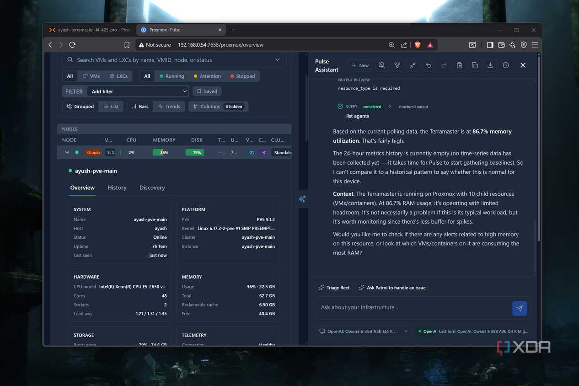This screenshot has height=386, width=579.
Task: Open the Brave Rewards triangle icon
Action: click(x=430, y=45)
